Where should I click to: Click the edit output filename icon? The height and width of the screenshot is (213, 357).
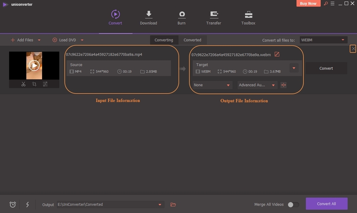coord(277,54)
